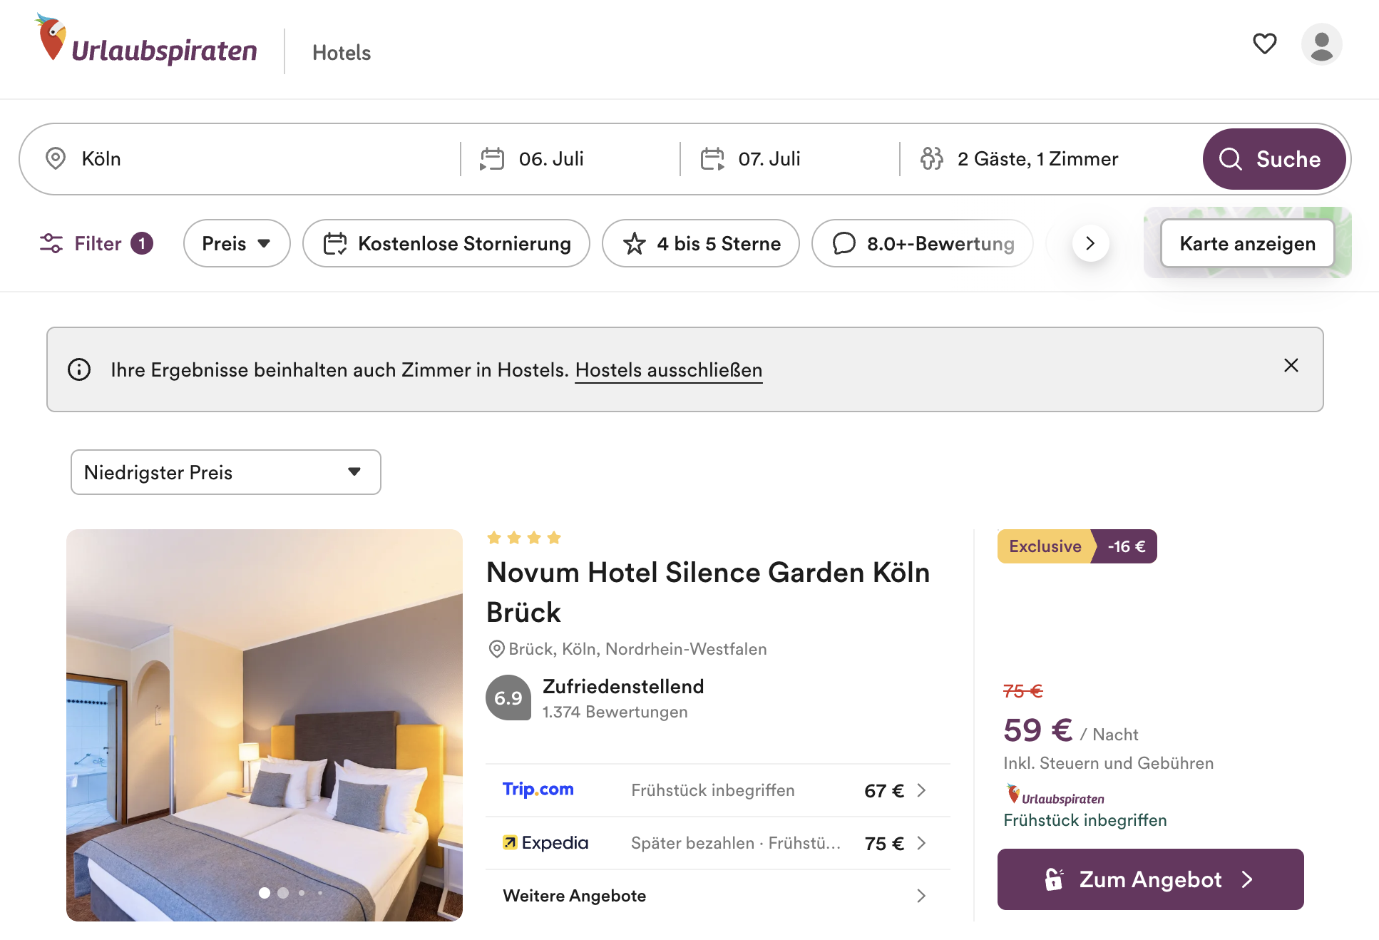1379x940 pixels.
Task: Open the Hotels navigation item
Action: click(342, 53)
